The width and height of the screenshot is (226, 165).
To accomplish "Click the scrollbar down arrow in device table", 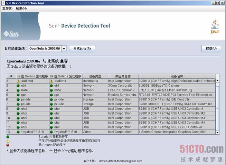I will click(217, 132).
